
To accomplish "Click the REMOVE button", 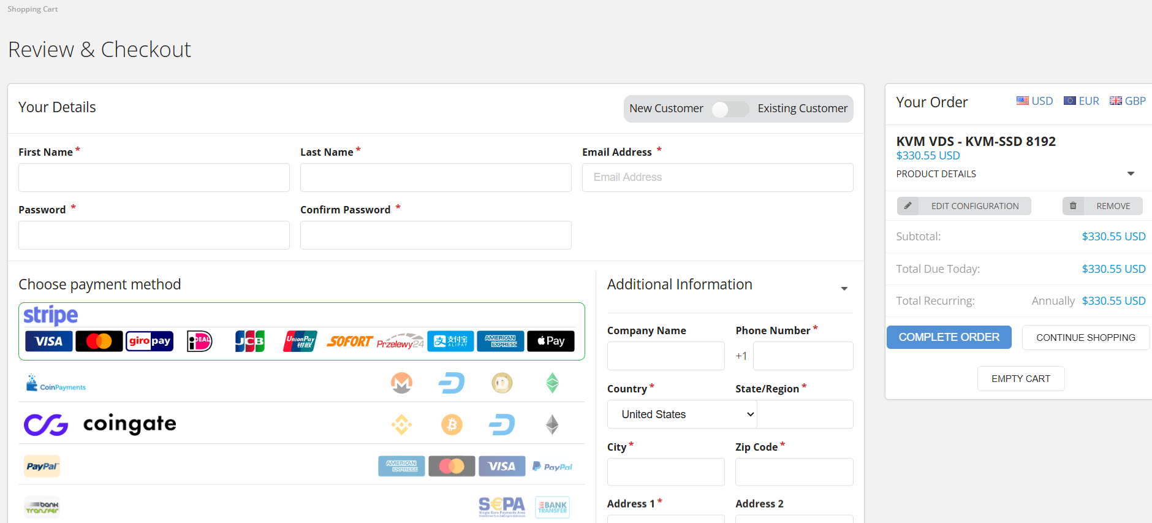I will point(1102,206).
